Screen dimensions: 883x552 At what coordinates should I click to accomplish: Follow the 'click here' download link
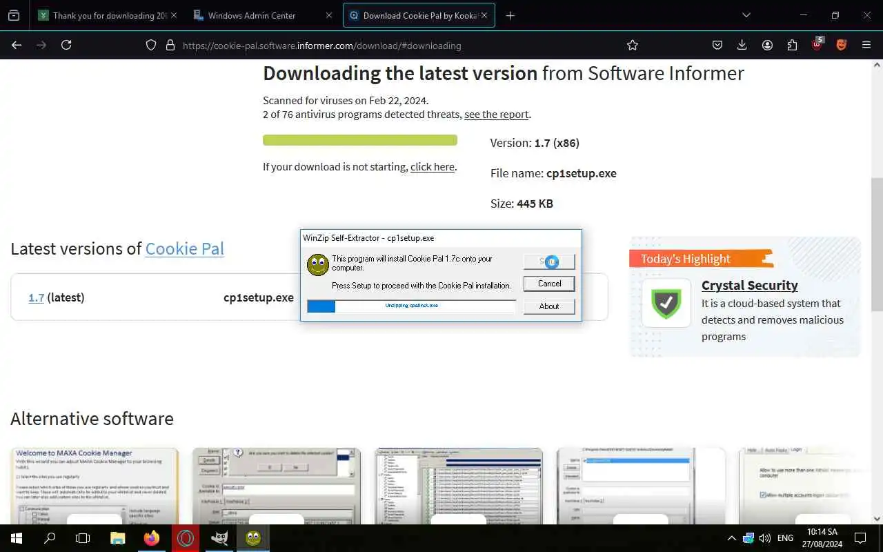(433, 167)
